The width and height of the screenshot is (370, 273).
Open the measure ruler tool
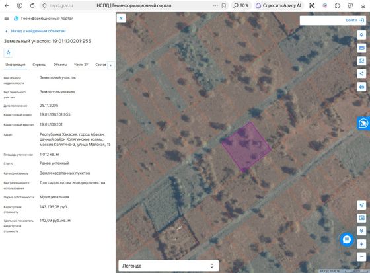pyautogui.click(x=361, y=48)
